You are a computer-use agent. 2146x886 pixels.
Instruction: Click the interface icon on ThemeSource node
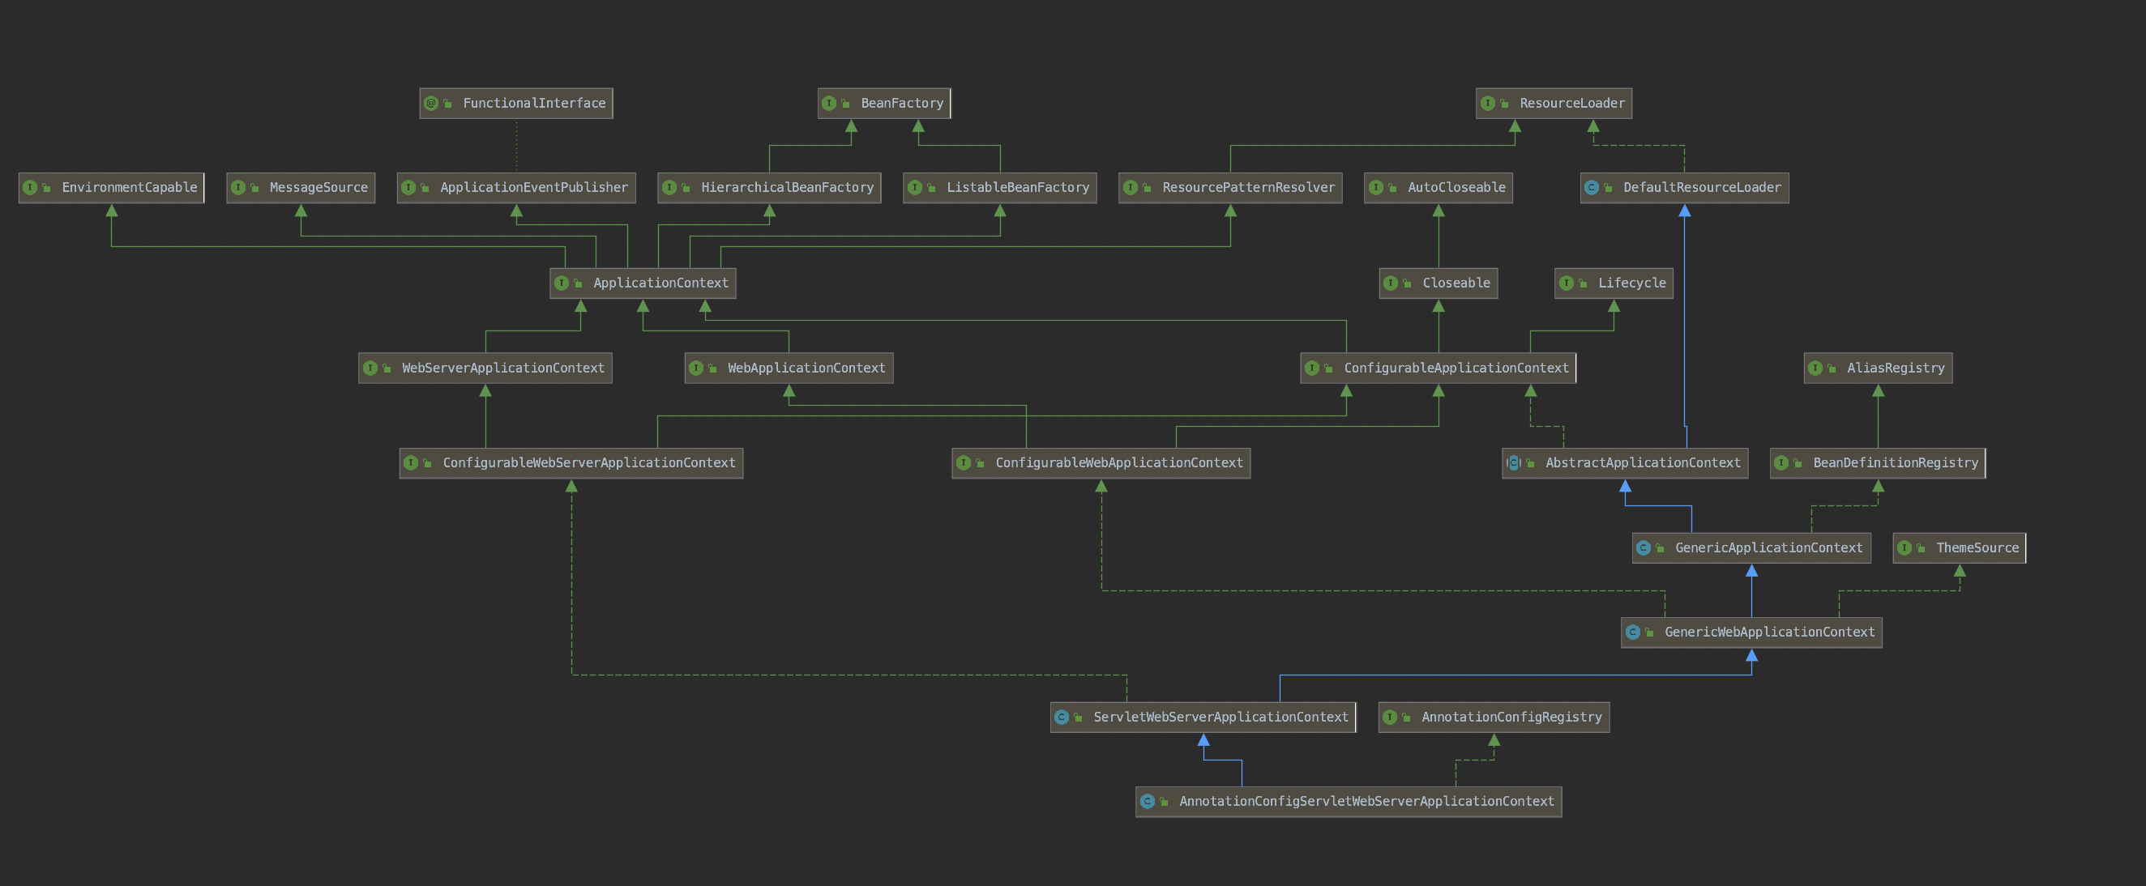(1904, 548)
